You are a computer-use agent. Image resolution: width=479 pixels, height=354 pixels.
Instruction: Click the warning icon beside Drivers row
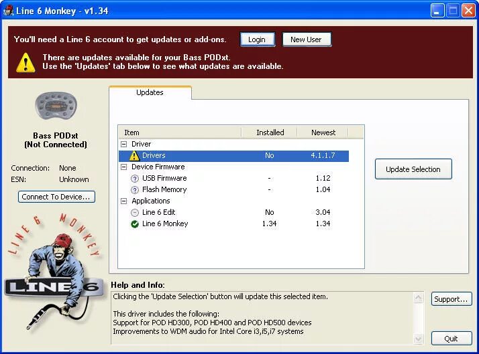(134, 156)
